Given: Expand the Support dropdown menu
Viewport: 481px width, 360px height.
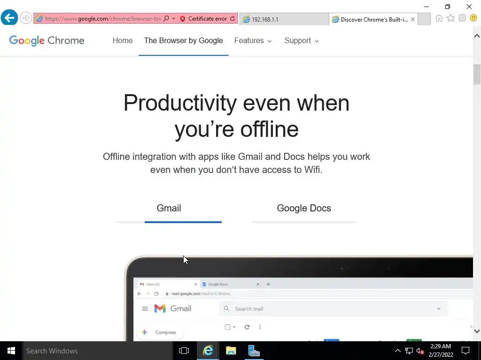Looking at the screenshot, I should [302, 40].
